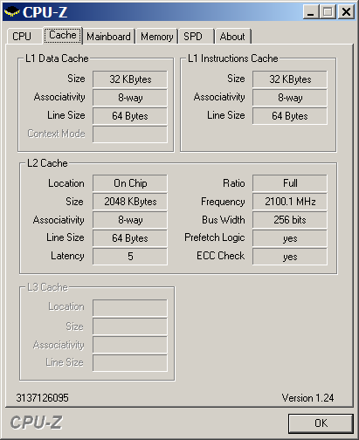Screen dimensions: 359x440
Task: Click the 'L1 Data Cache' group label
Action: (x=57, y=58)
